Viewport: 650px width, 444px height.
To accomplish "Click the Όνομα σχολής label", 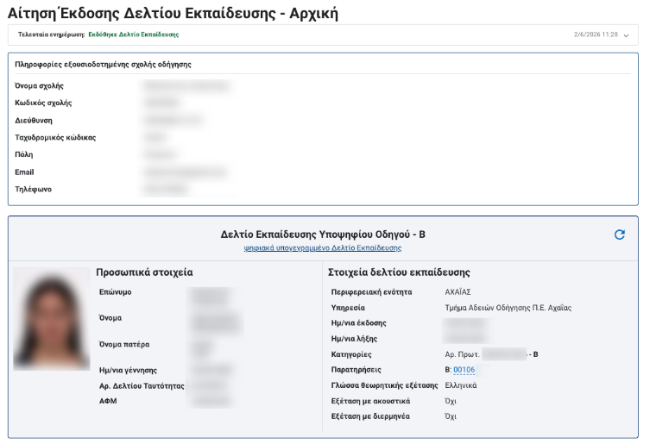I will 39,85.
